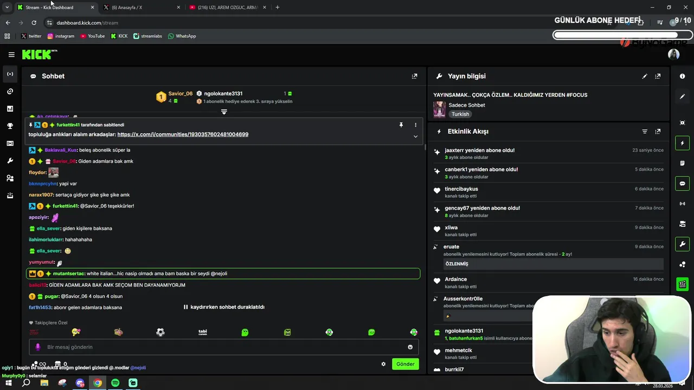
Task: Toggle the chat bubble widget in right rail
Action: pos(682,184)
